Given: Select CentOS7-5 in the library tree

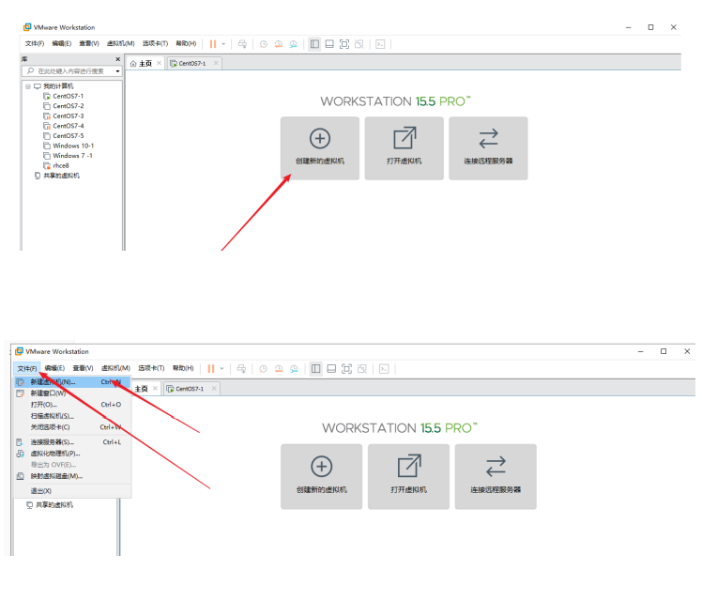Looking at the screenshot, I should pos(63,135).
